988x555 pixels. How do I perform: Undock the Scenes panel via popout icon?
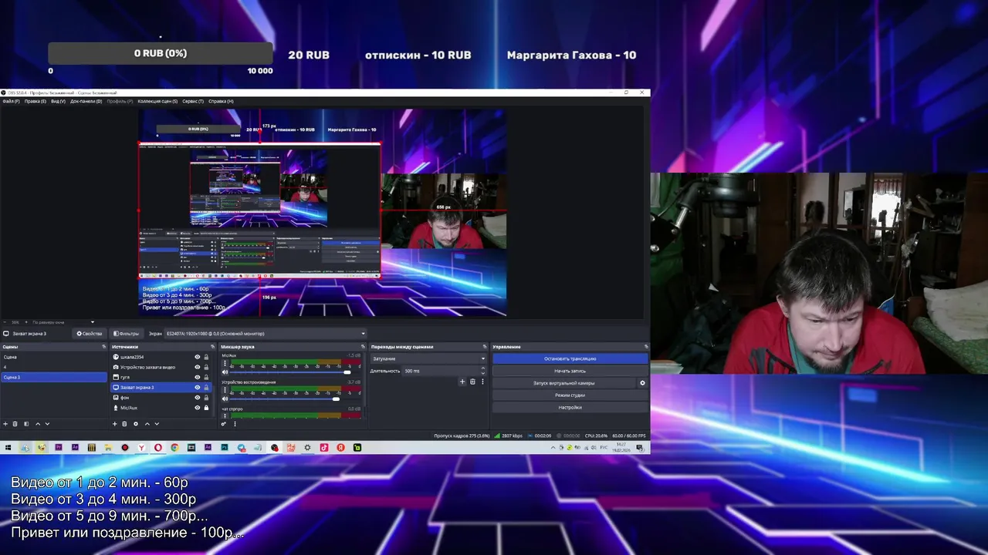(x=104, y=347)
